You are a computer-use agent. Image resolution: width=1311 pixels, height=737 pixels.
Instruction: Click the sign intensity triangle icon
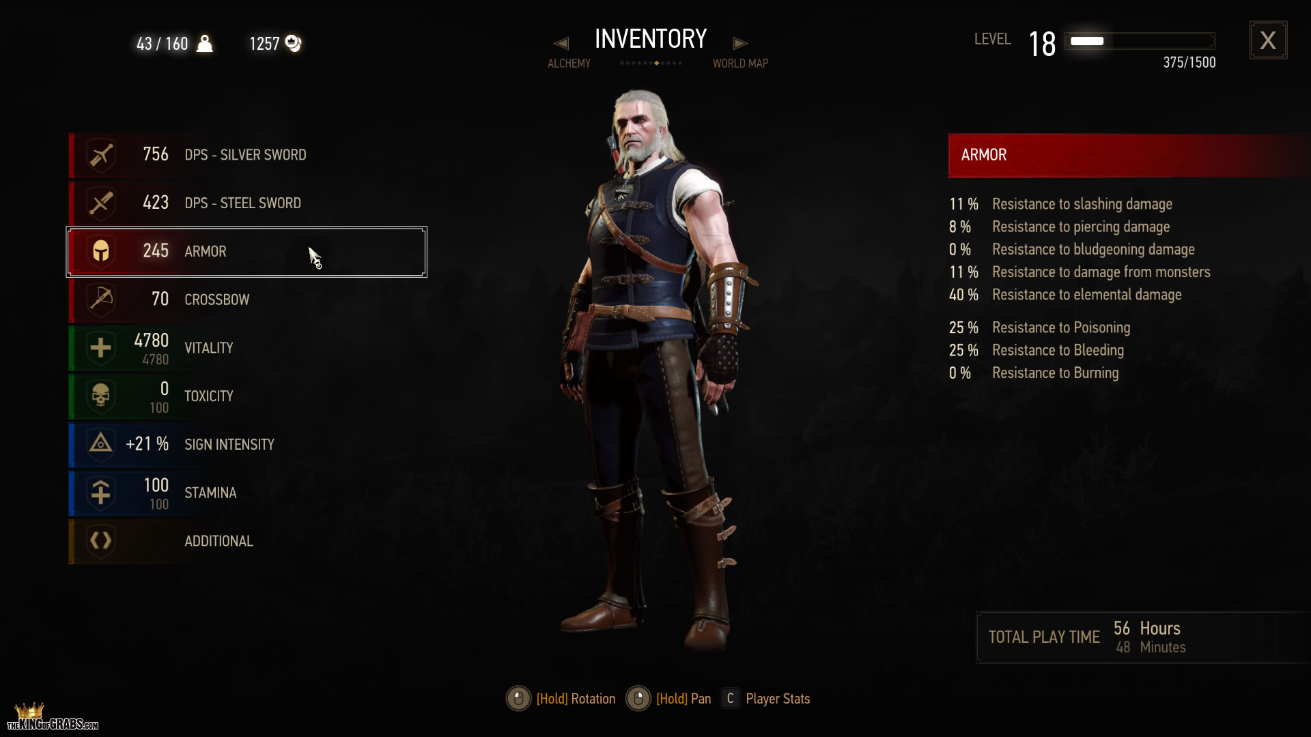[x=101, y=444]
